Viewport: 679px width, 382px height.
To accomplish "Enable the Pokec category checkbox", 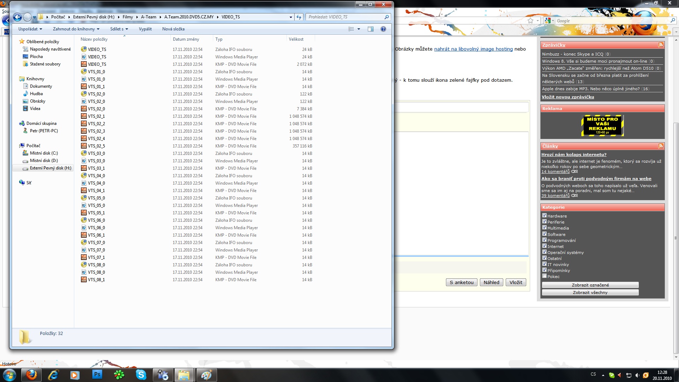I will click(544, 276).
